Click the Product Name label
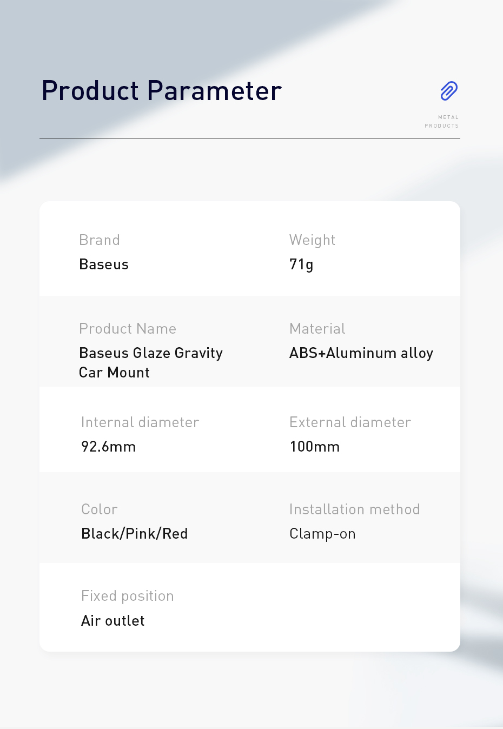 (x=128, y=329)
